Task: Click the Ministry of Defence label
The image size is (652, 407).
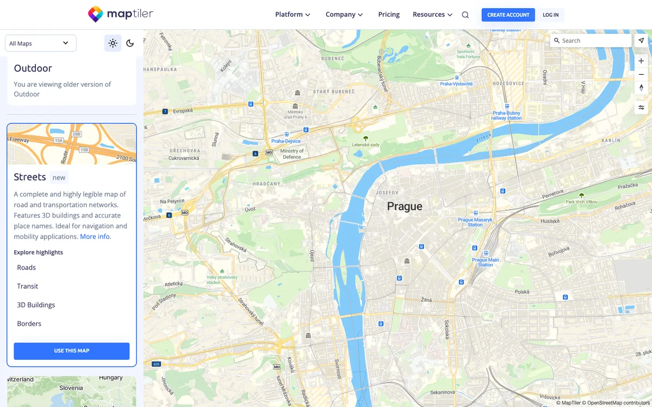Action: click(x=292, y=154)
